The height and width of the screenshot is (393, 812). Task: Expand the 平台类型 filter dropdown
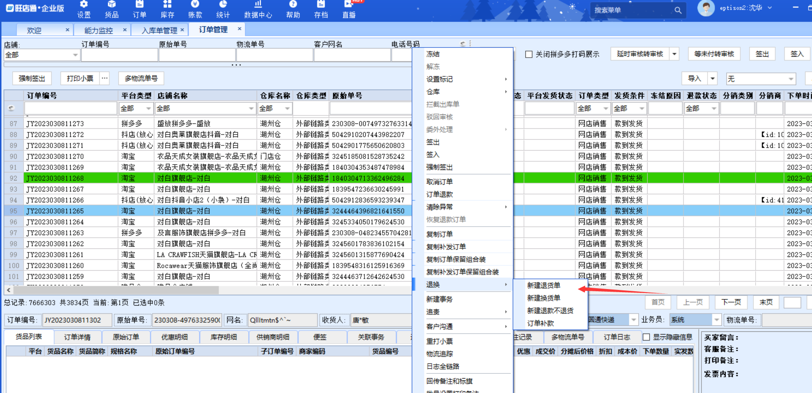149,108
